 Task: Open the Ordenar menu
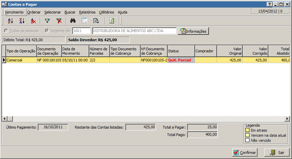[x=34, y=12]
